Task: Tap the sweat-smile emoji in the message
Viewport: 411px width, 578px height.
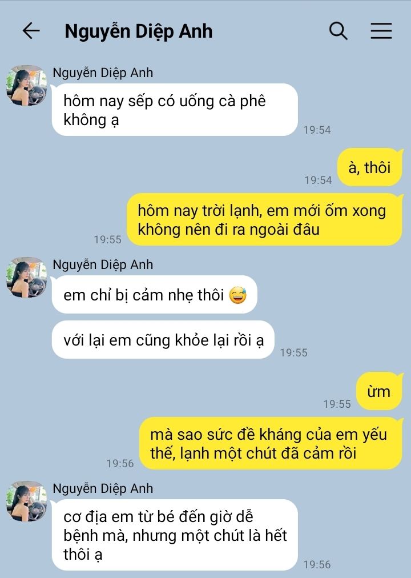Action: pyautogui.click(x=238, y=295)
